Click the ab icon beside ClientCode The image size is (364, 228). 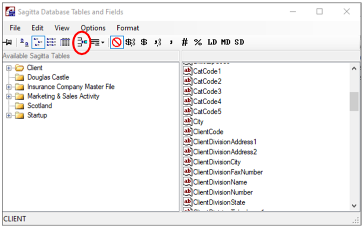click(x=188, y=131)
